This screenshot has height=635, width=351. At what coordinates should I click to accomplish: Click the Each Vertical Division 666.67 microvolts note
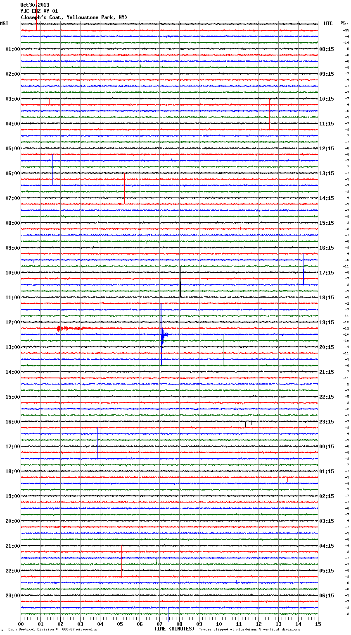click(53, 629)
